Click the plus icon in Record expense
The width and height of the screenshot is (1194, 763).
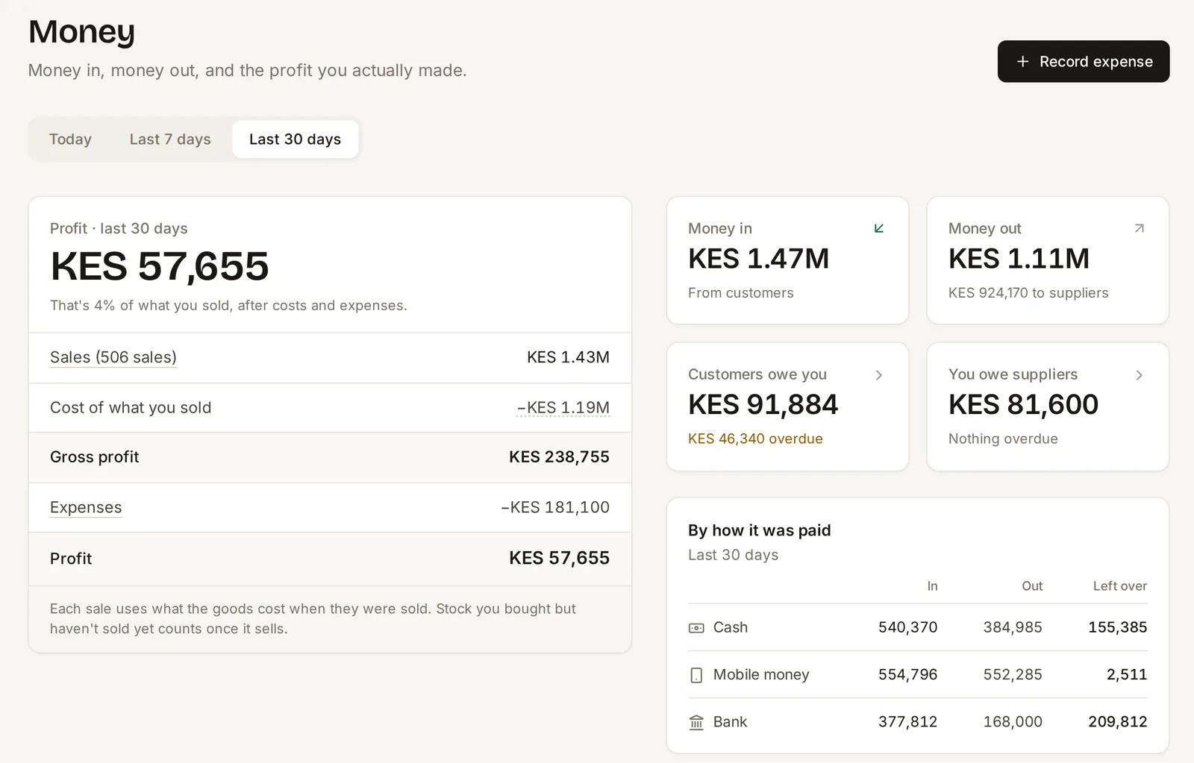[x=1022, y=61]
